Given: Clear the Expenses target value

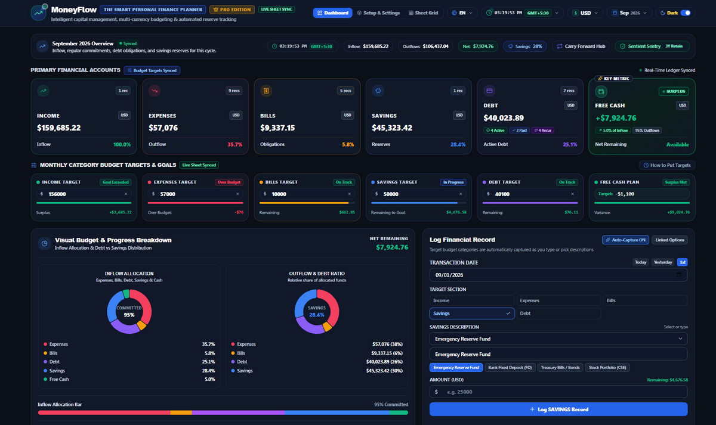Looking at the screenshot, I should pyautogui.click(x=237, y=194).
